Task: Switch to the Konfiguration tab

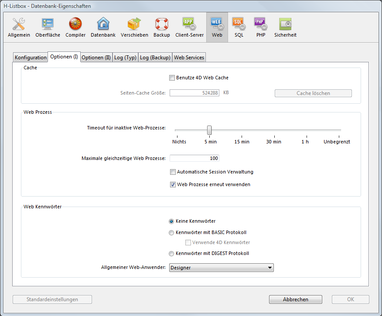Action: coord(31,58)
